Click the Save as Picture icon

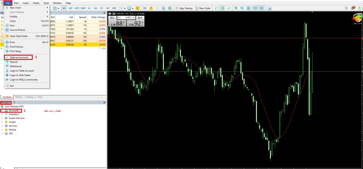(7, 30)
